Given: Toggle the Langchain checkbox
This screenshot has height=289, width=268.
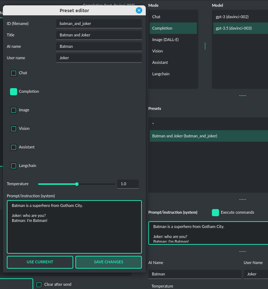Looking at the screenshot, I should coord(14,166).
